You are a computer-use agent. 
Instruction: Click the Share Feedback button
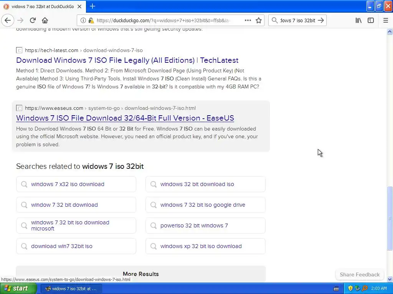360,274
